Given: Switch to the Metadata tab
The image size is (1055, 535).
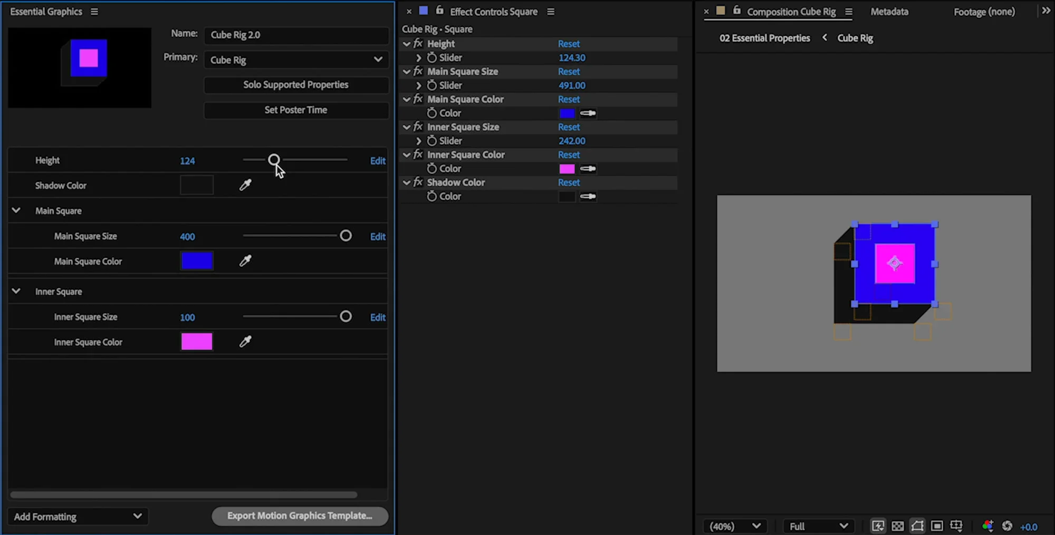Looking at the screenshot, I should click(x=889, y=12).
